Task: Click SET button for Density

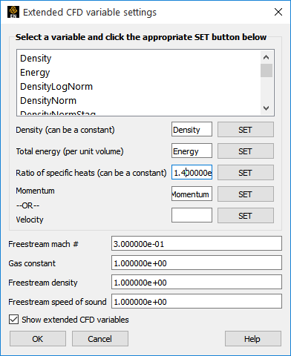Action: pos(246,129)
